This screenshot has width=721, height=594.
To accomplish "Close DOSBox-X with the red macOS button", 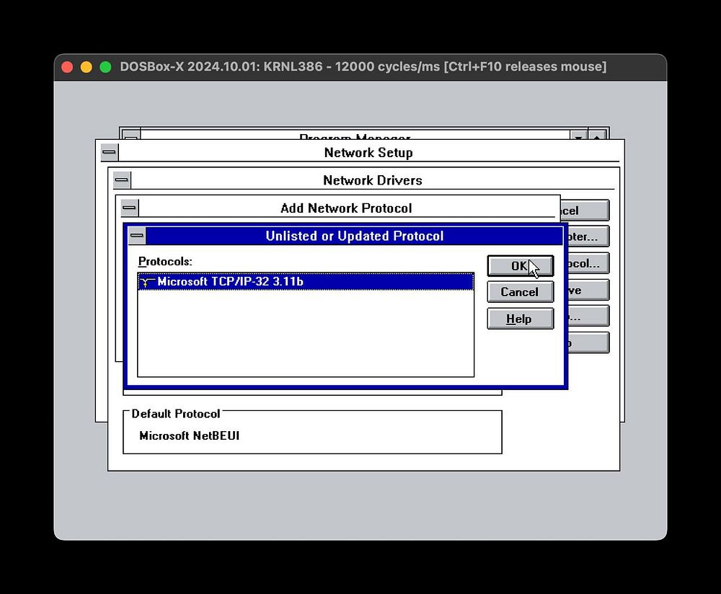I will [x=67, y=67].
